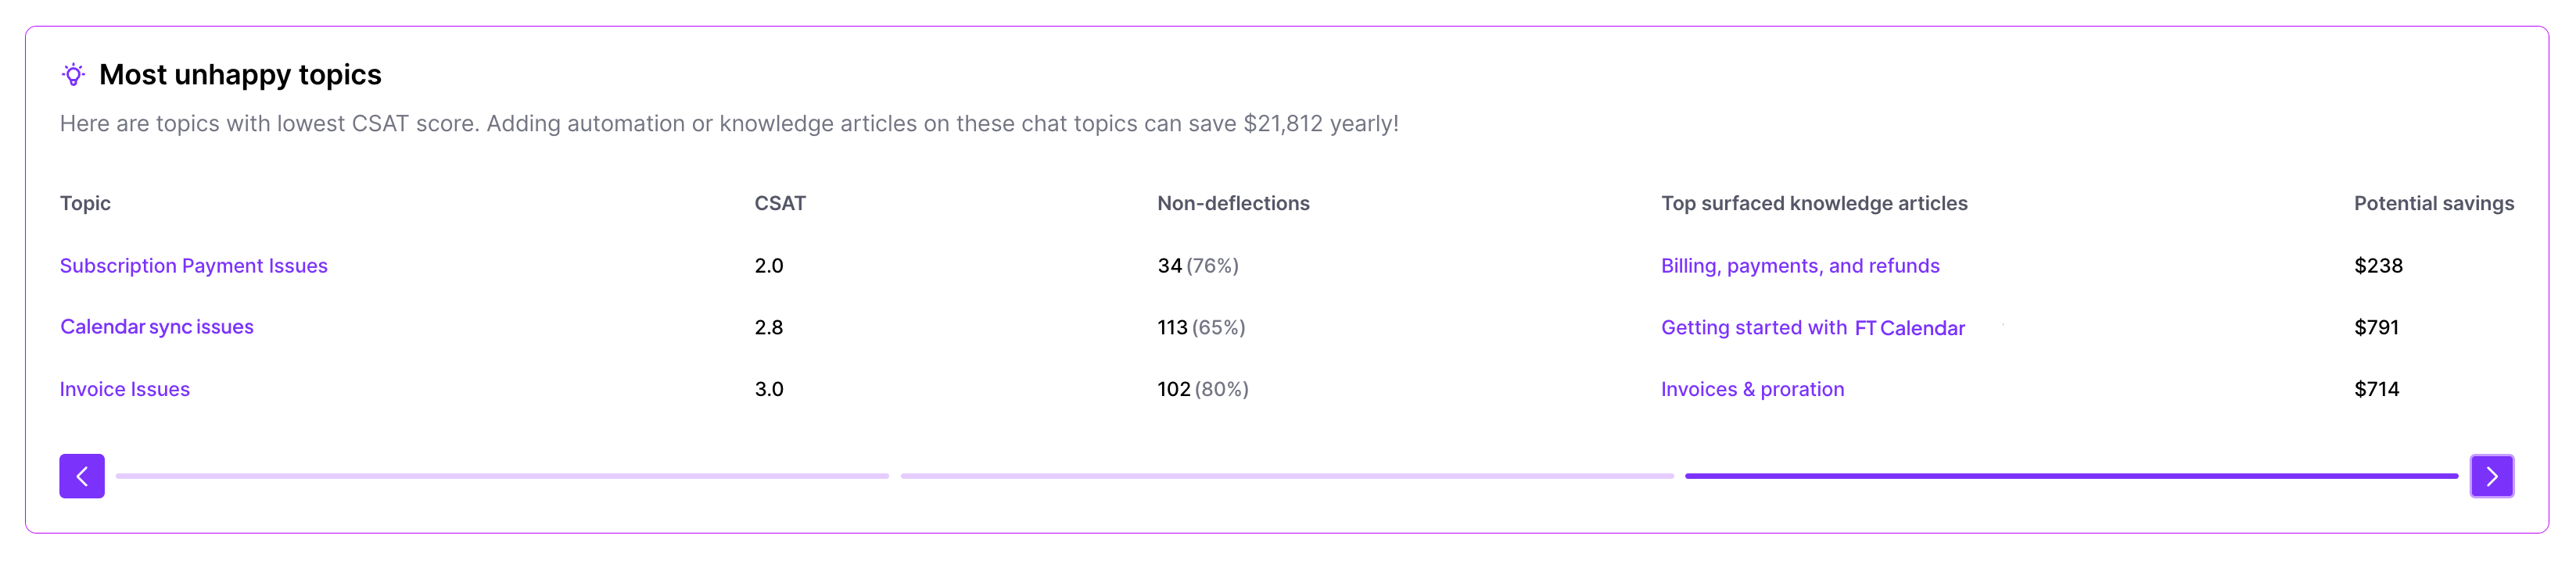Open Calendar sync issues topic

[157, 327]
